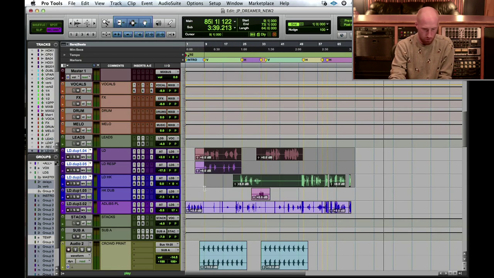Open the Marketplace menu
The image size is (494, 278).
(261, 3)
